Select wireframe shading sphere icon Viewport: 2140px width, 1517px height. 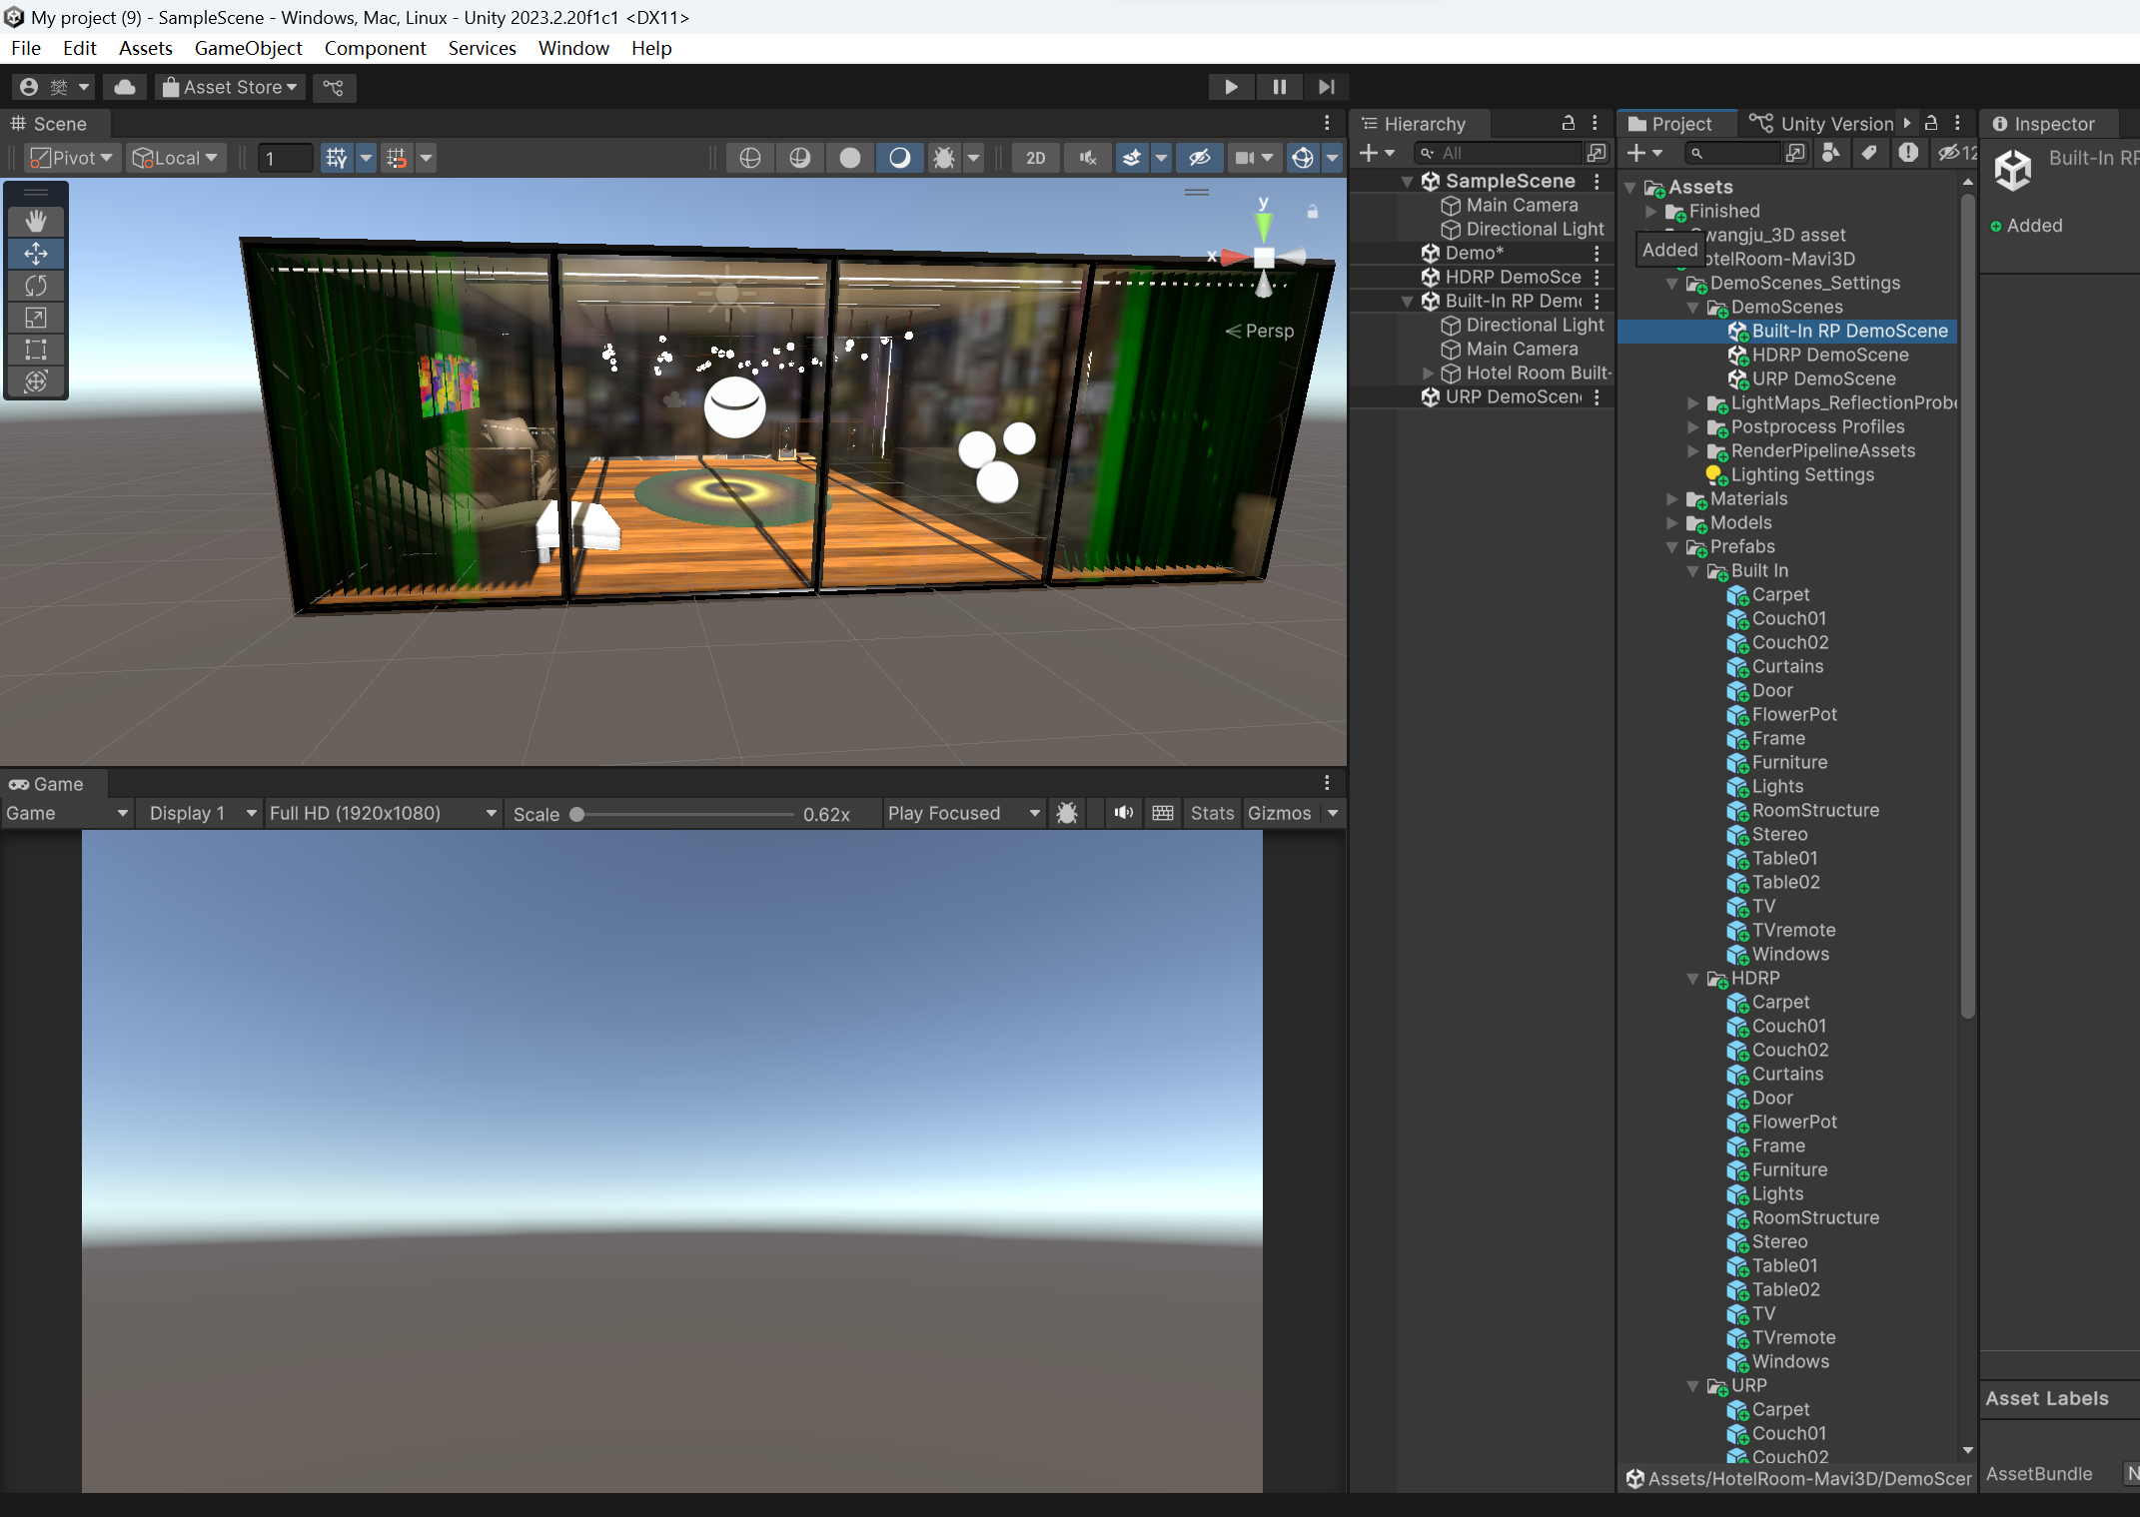point(750,158)
